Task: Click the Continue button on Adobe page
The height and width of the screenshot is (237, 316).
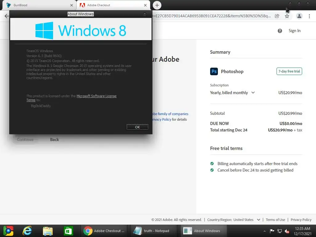Action: tap(25, 139)
